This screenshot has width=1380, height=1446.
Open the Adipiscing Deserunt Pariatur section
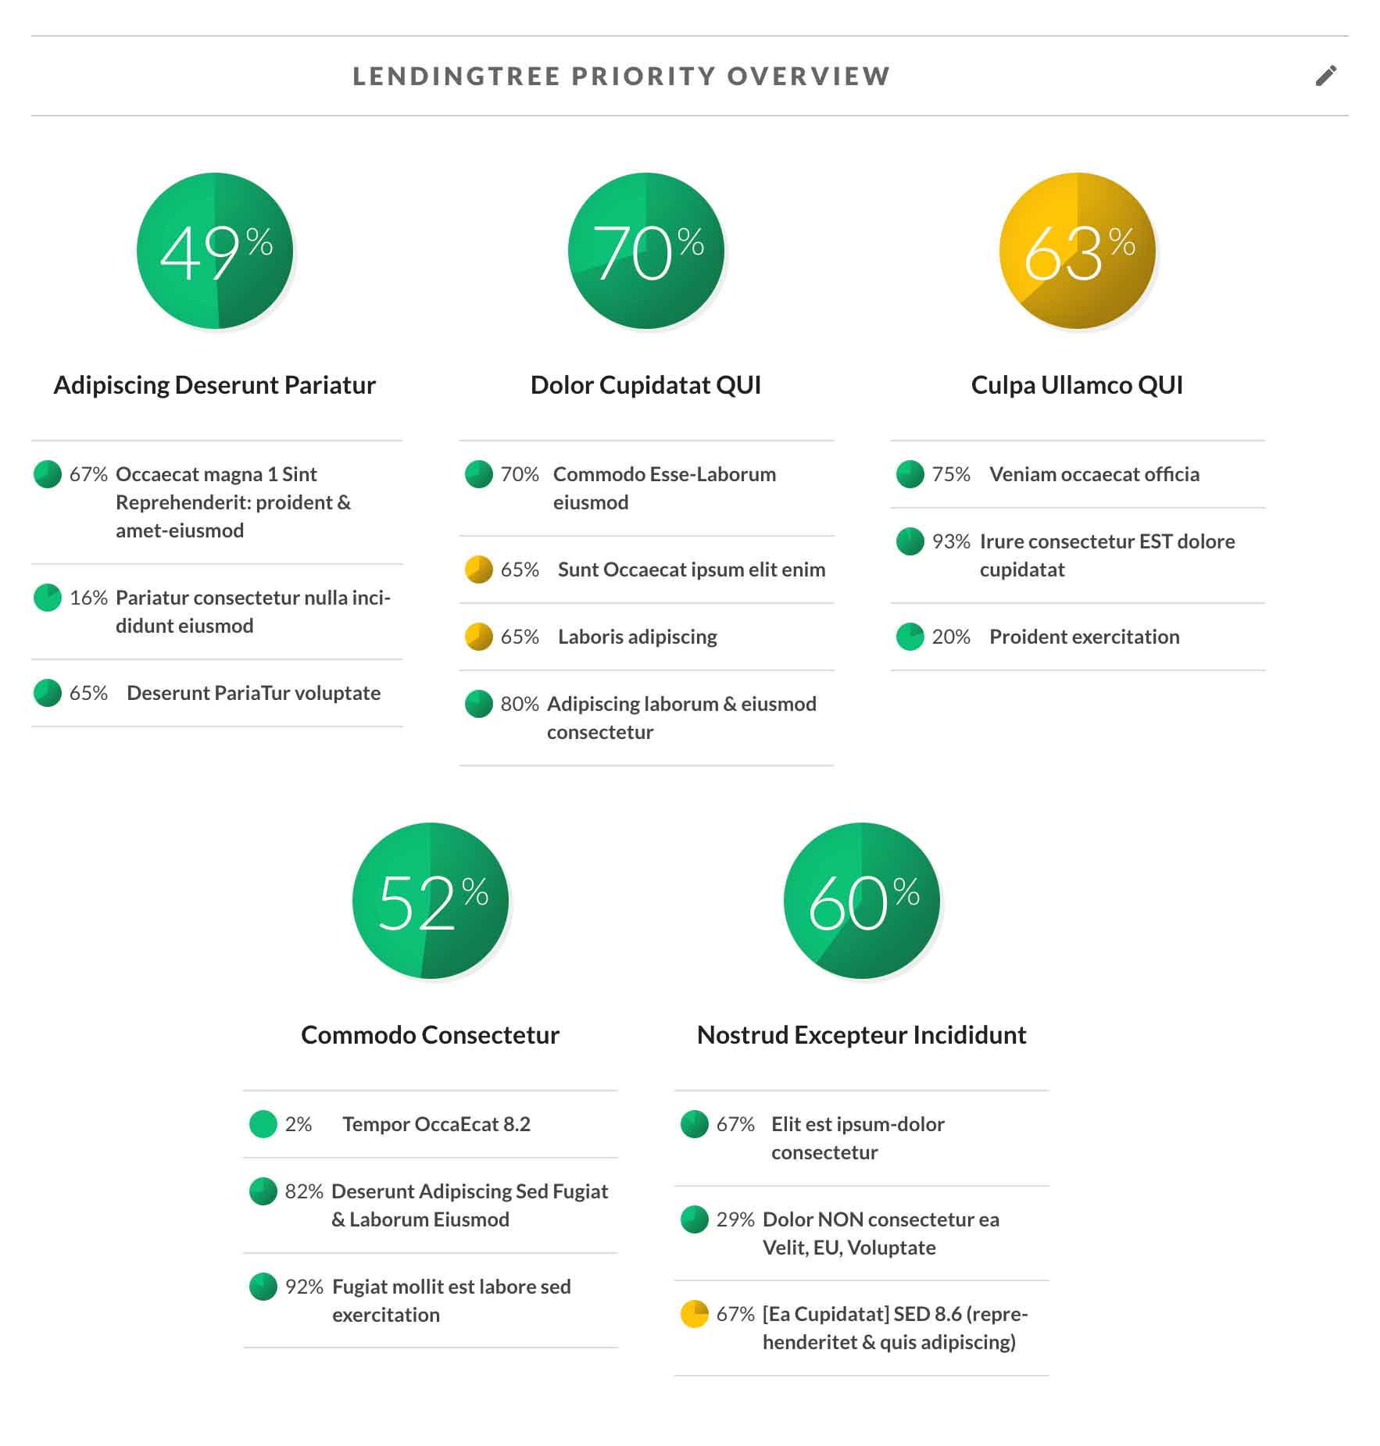pyautogui.click(x=214, y=384)
